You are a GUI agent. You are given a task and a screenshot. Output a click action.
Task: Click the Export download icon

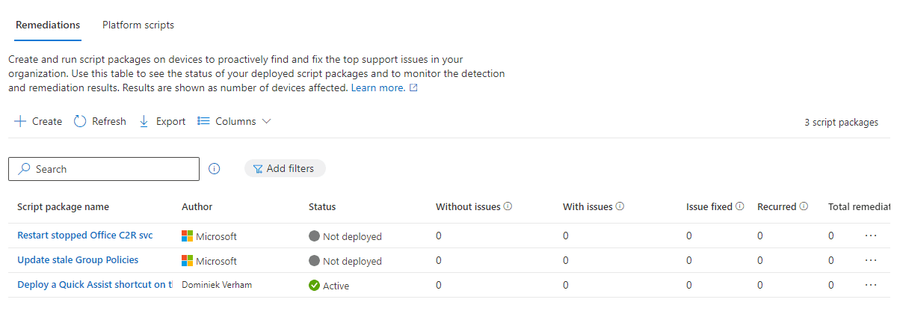(144, 121)
